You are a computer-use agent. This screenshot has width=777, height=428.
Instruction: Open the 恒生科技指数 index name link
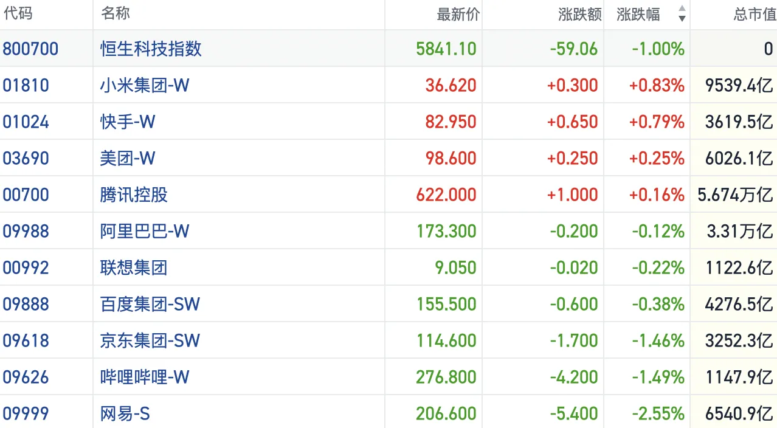(151, 49)
